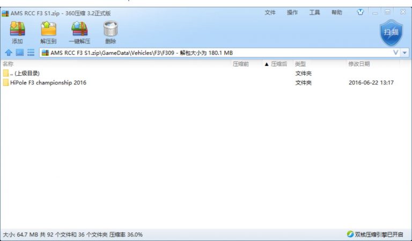Expand the address bar history dropdown
The width and height of the screenshot is (412, 241).
(x=404, y=53)
